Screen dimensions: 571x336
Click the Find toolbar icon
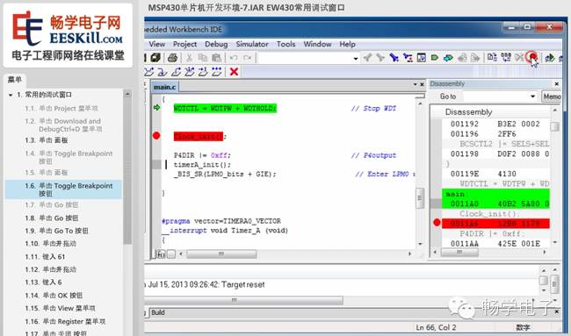tap(394, 57)
